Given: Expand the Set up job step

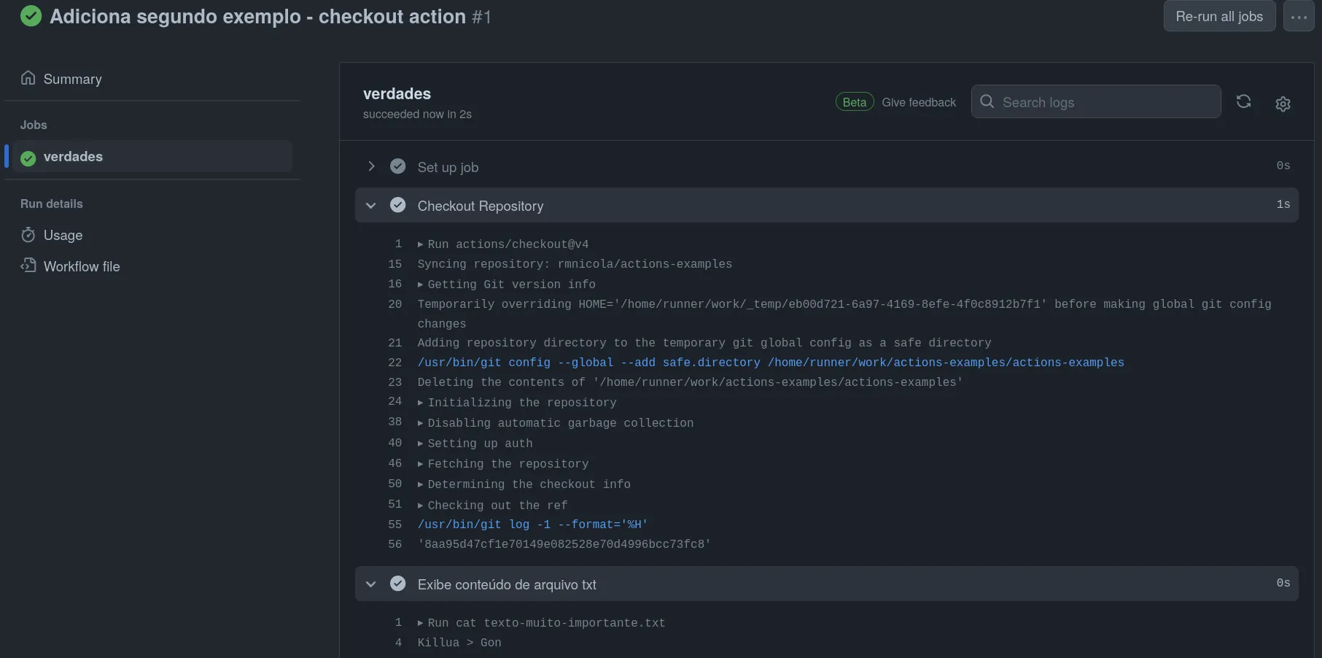Looking at the screenshot, I should coord(371,166).
